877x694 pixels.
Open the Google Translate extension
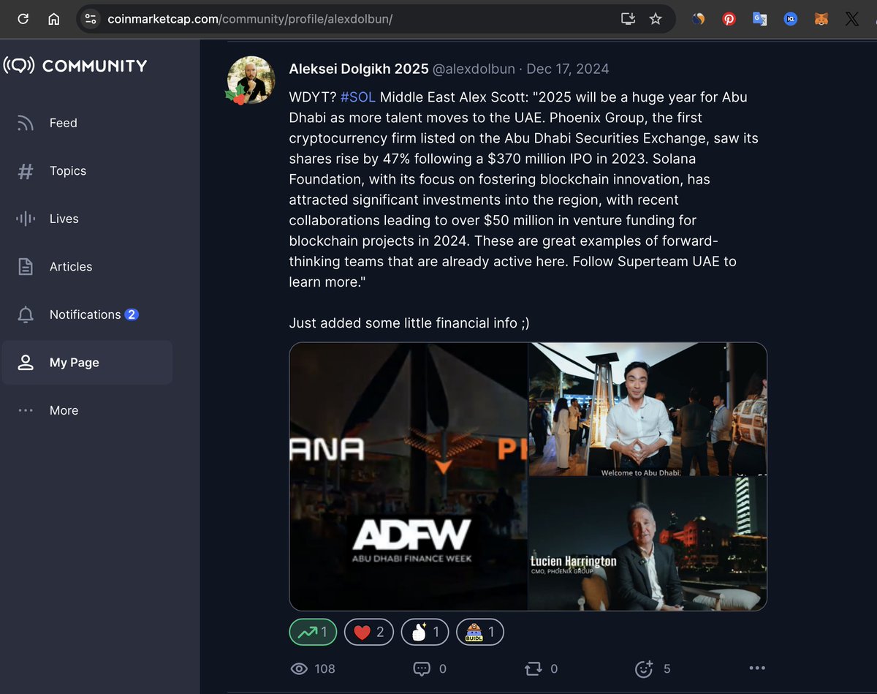(760, 20)
